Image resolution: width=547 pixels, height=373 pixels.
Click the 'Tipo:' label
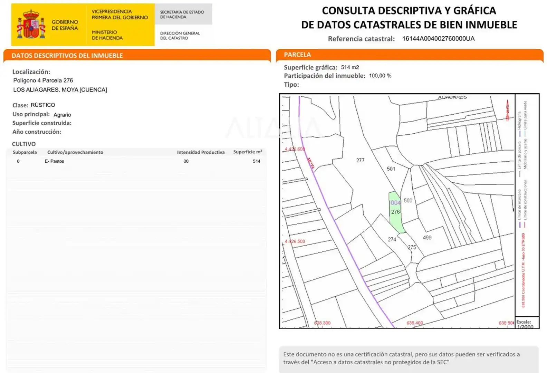(x=291, y=85)
